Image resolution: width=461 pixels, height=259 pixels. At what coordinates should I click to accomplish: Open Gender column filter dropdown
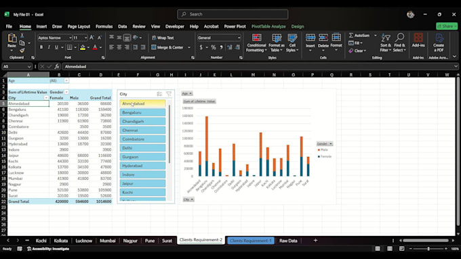(66, 92)
